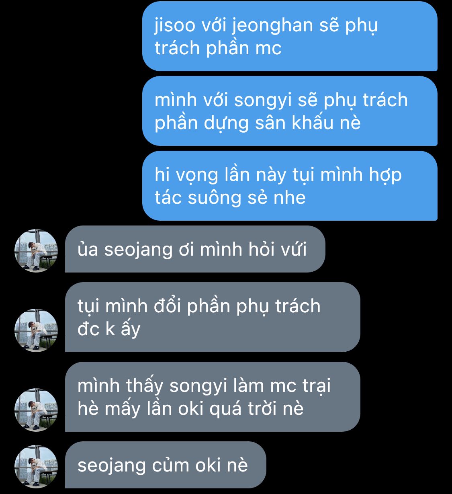Viewport: 452px width, 494px height.
Task: Tap the 'mình với songyi sẽ phụ trách' message
Action: [x=290, y=111]
